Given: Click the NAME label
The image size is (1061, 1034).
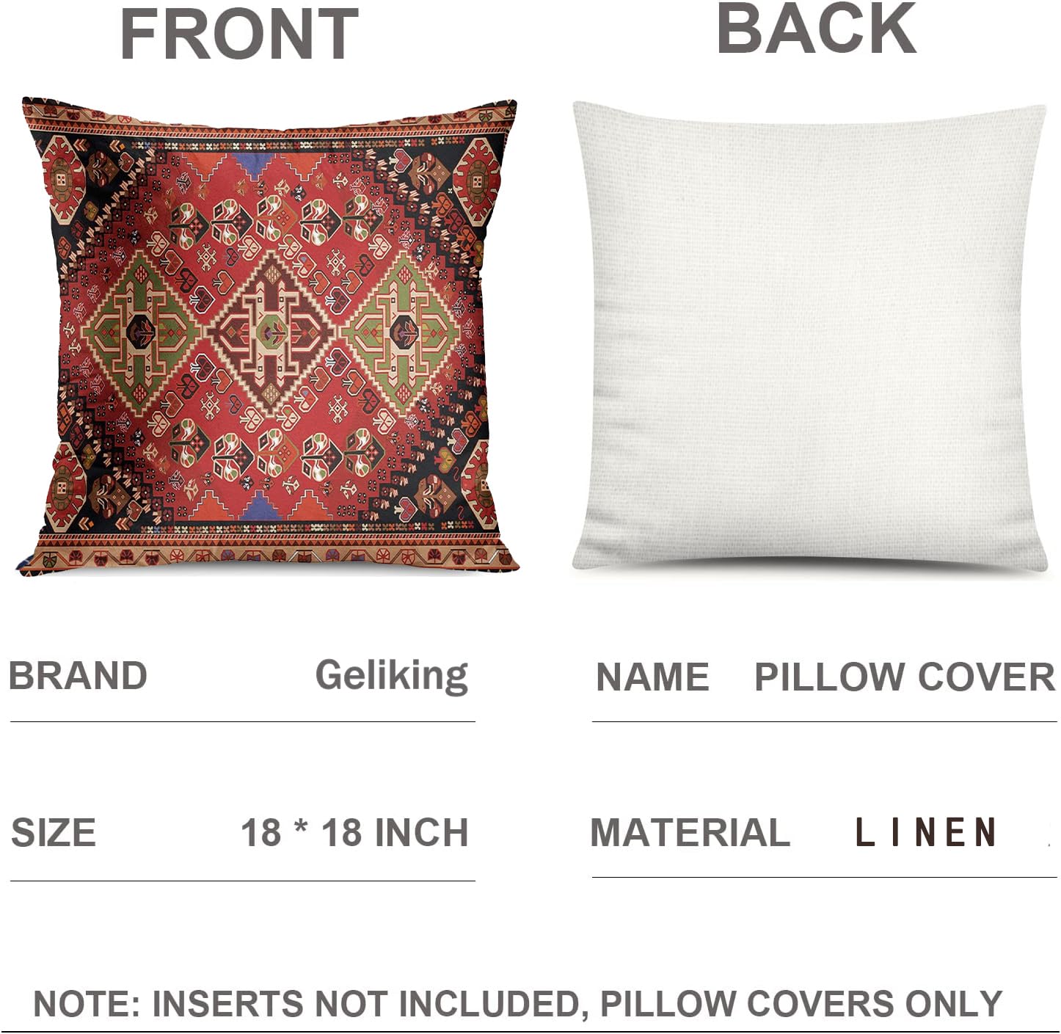Looking at the screenshot, I should point(652,677).
